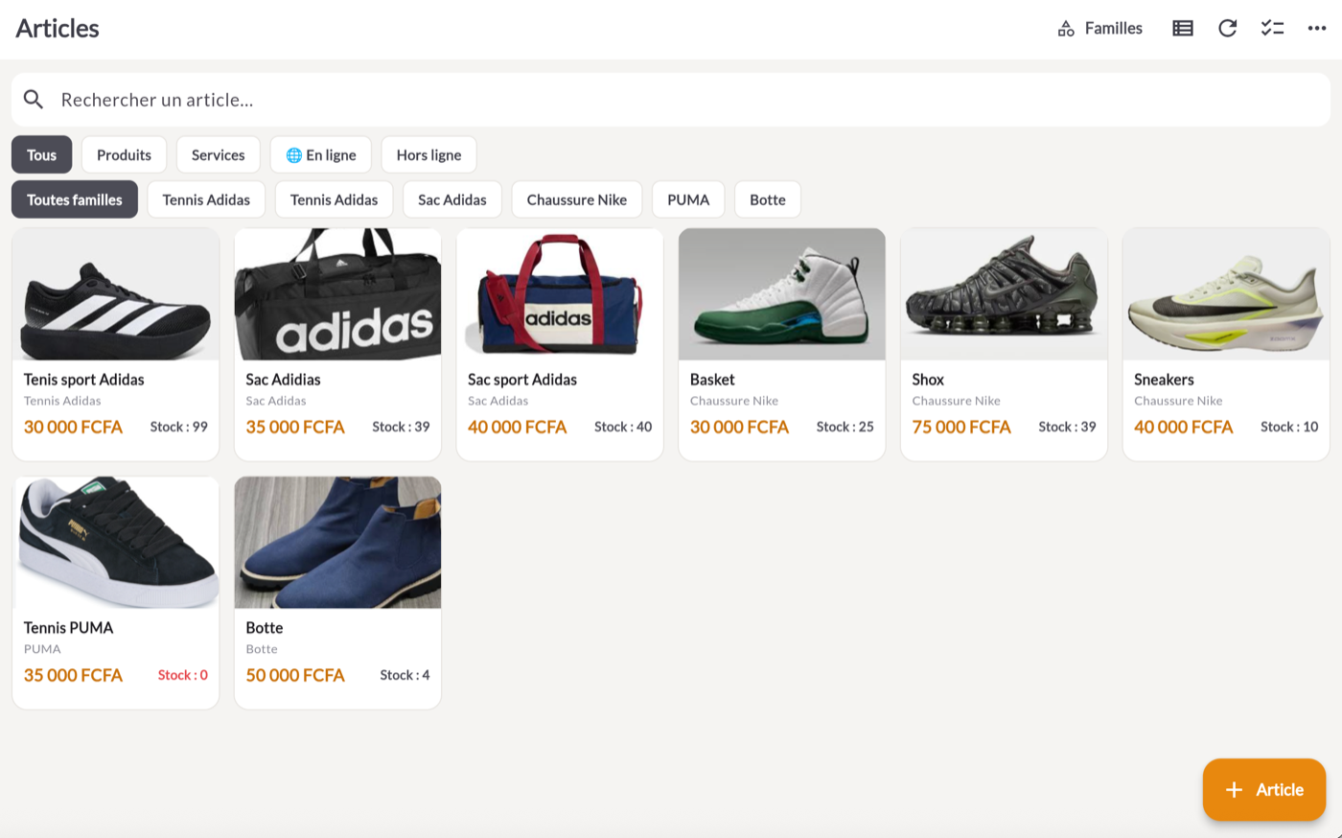Filter articles by Produits
The width and height of the screenshot is (1342, 838).
[x=124, y=155]
